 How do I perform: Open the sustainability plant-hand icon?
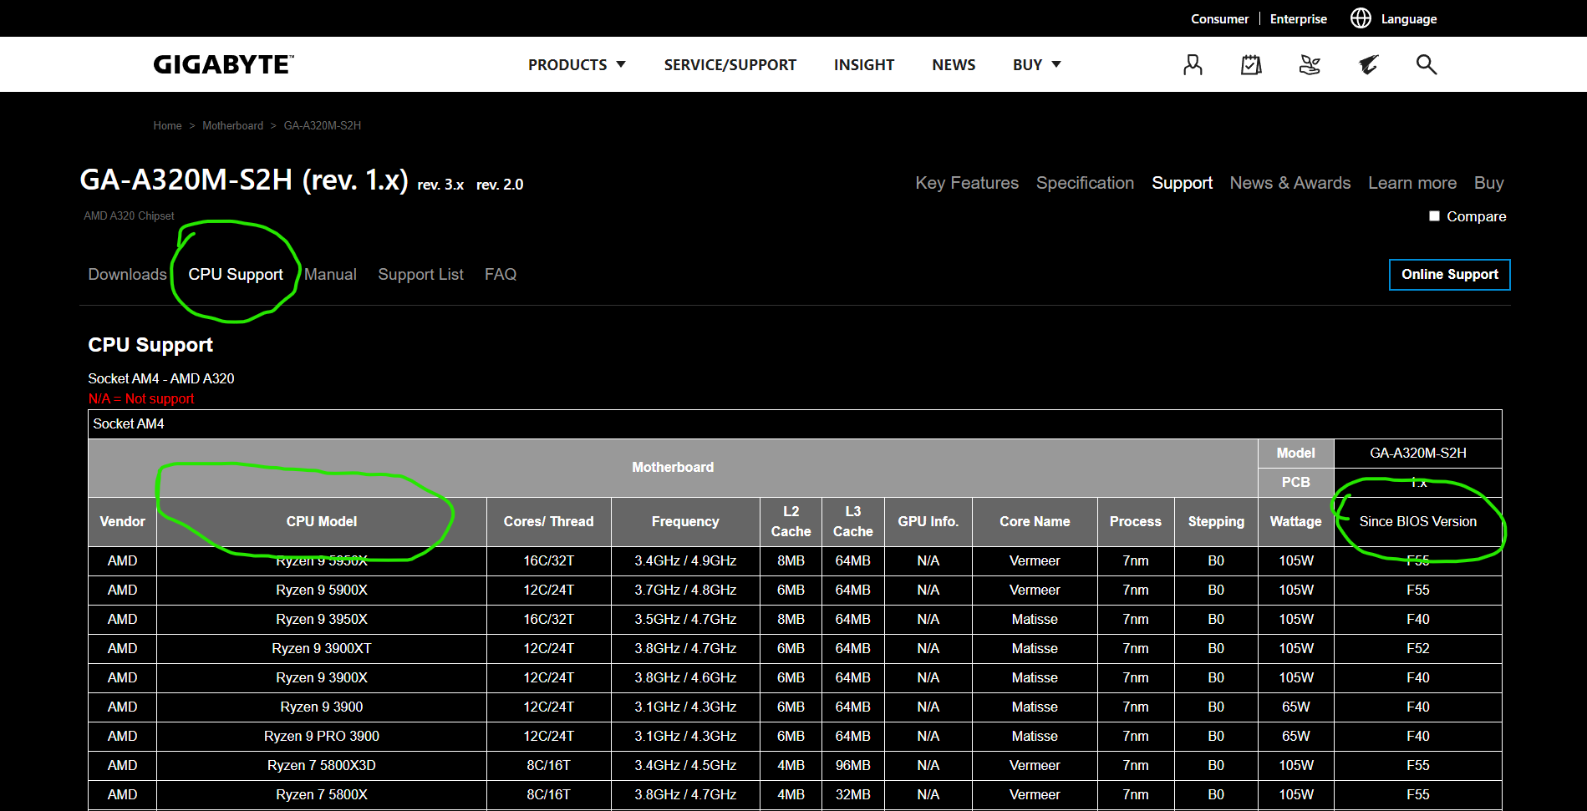tap(1310, 64)
